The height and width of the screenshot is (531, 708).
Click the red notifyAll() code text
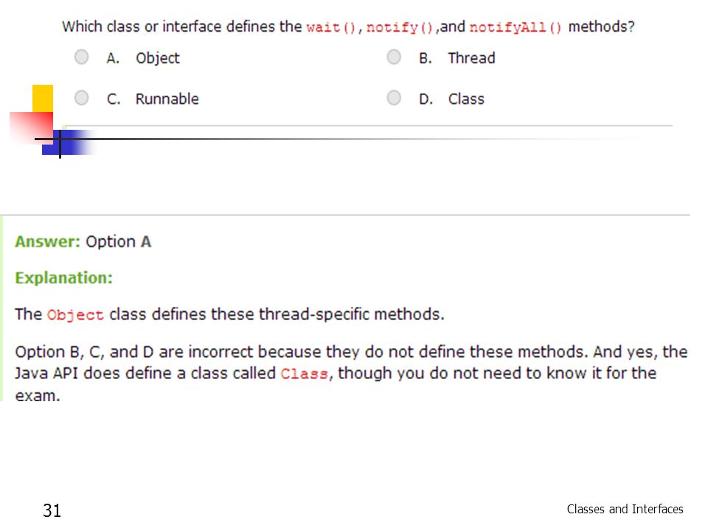[x=516, y=27]
